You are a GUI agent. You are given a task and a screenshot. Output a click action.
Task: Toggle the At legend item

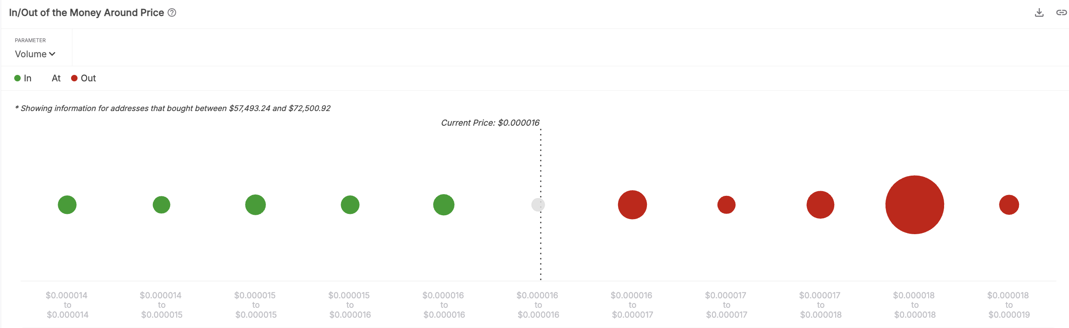click(x=56, y=78)
